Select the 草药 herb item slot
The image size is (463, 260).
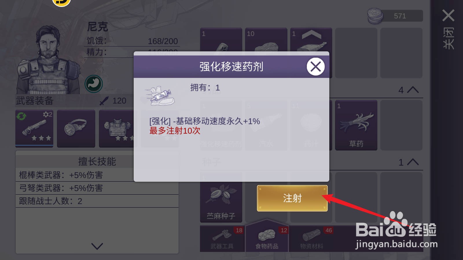[x=356, y=125]
